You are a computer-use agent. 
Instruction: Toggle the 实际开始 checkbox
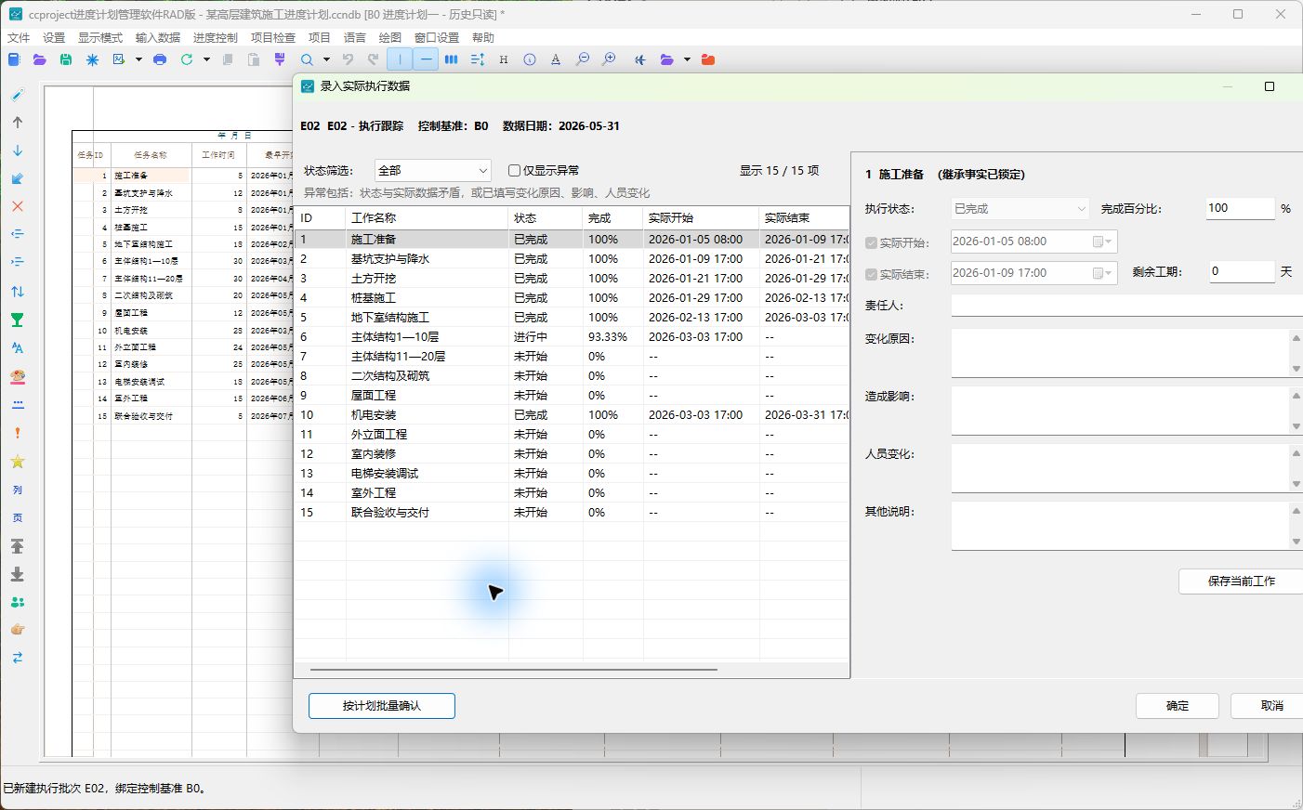[x=871, y=243]
